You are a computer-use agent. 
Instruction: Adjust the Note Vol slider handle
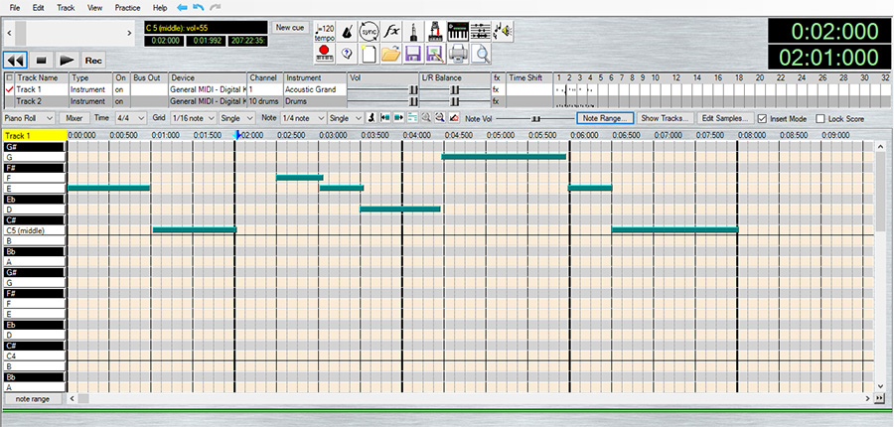pos(535,118)
